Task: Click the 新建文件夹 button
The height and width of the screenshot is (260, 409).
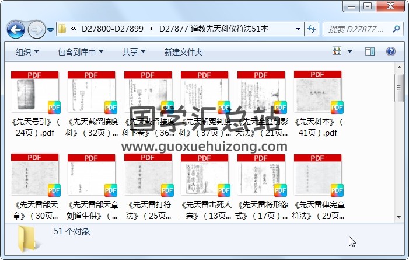Action: tap(183, 52)
